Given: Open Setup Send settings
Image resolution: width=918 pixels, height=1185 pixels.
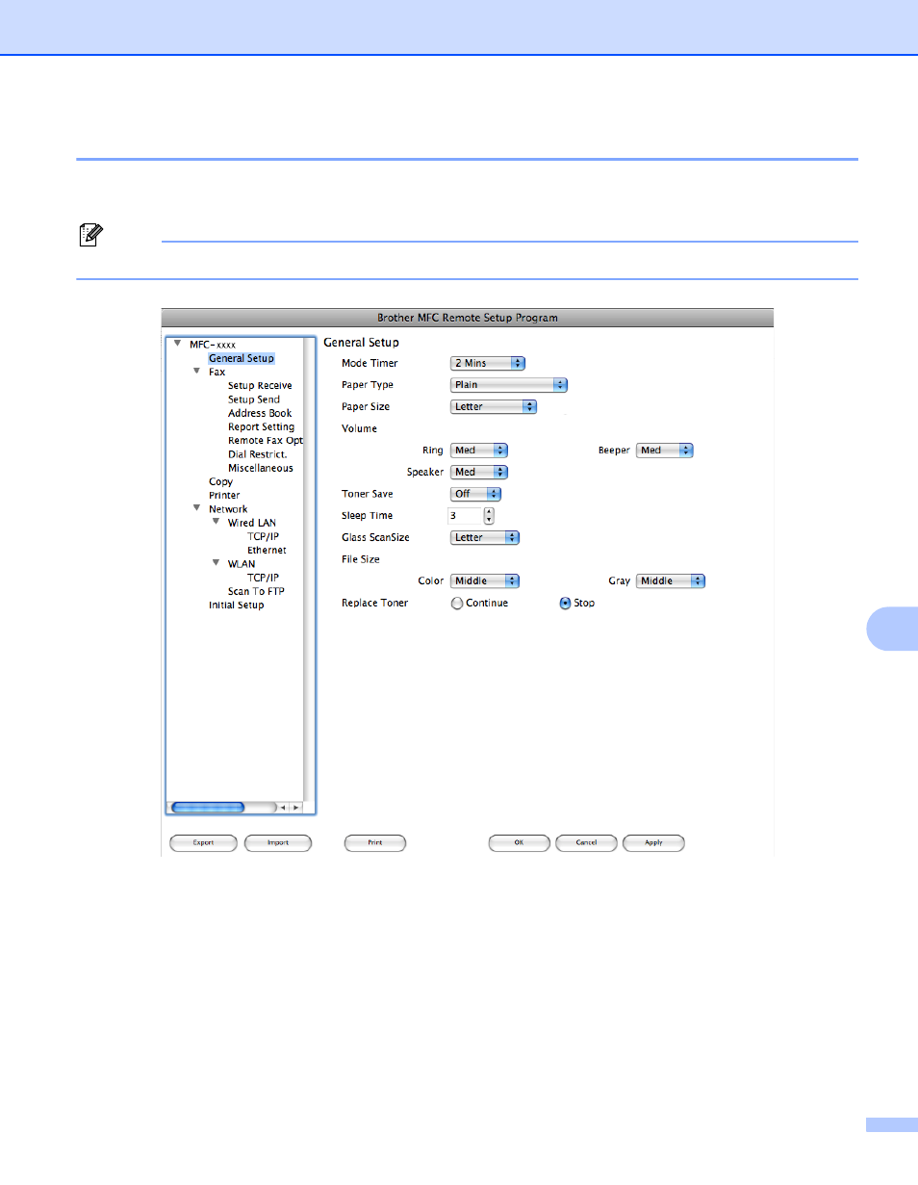Looking at the screenshot, I should [254, 399].
